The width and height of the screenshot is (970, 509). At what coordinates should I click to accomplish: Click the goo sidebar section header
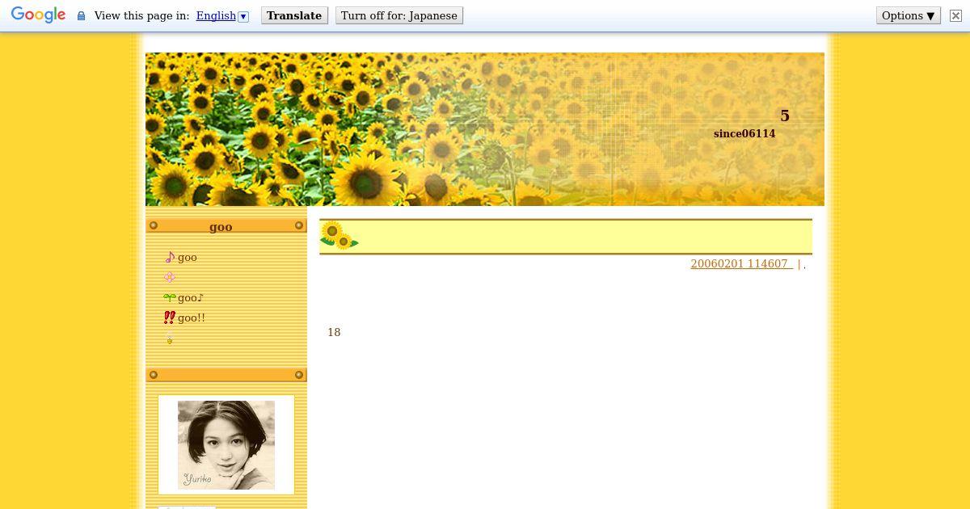pyautogui.click(x=226, y=226)
